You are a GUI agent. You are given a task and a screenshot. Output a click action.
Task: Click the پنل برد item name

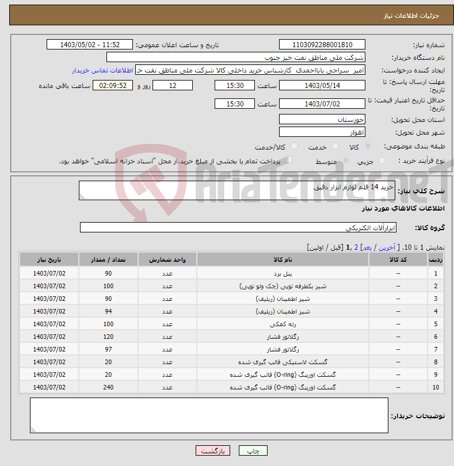pyautogui.click(x=283, y=273)
